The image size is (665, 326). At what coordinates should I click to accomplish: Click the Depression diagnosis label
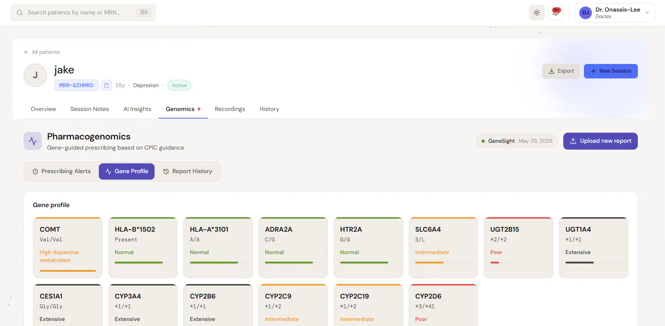click(146, 85)
